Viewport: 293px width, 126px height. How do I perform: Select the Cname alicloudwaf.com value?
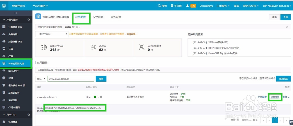click(73, 108)
